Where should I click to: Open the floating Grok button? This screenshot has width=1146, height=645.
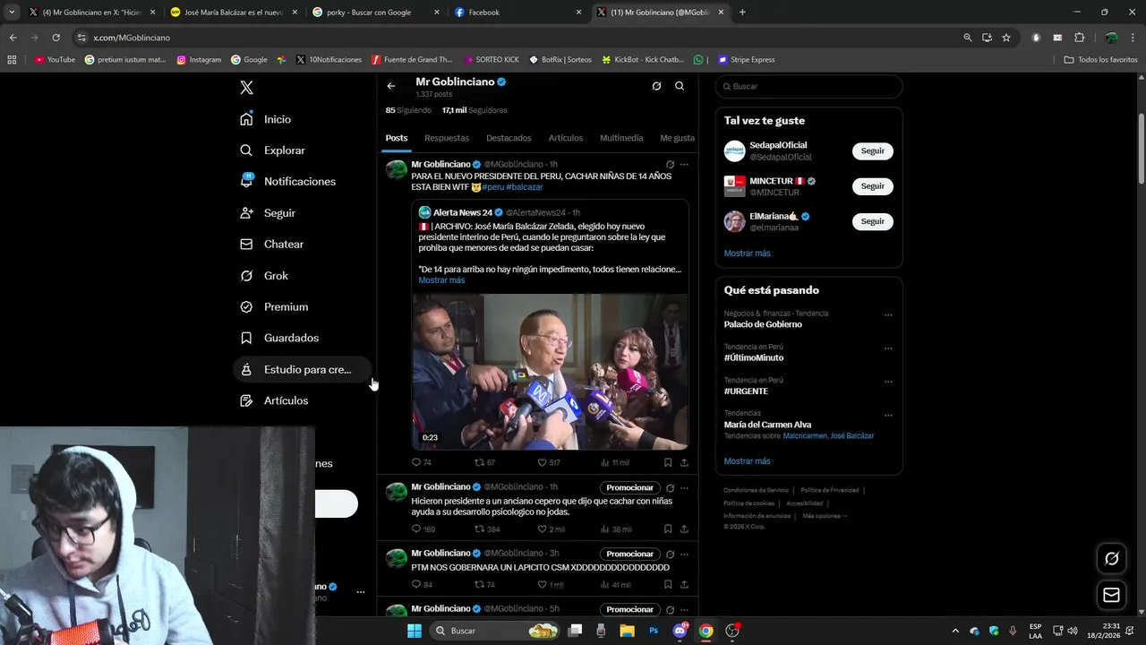(x=1111, y=559)
